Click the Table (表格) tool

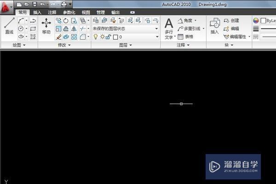185,37
